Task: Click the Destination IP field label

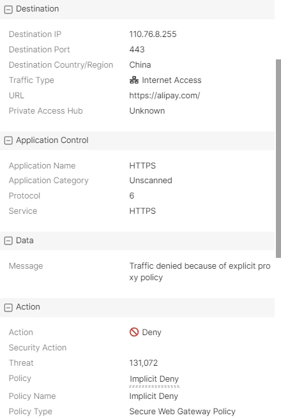Action: pos(35,34)
